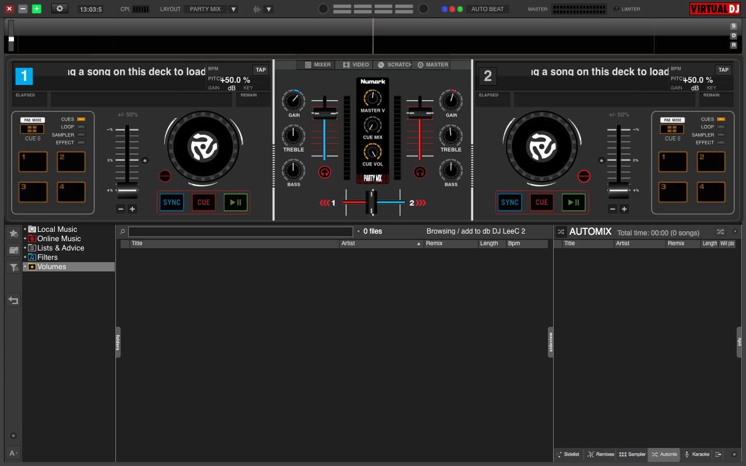
Task: Click the font size A icon
Action: click(x=13, y=453)
